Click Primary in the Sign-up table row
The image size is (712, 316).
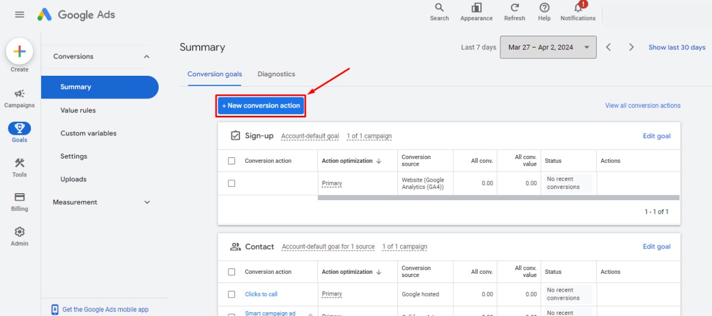[x=332, y=183]
